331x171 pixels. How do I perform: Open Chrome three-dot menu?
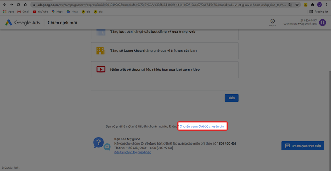tap(326, 5)
